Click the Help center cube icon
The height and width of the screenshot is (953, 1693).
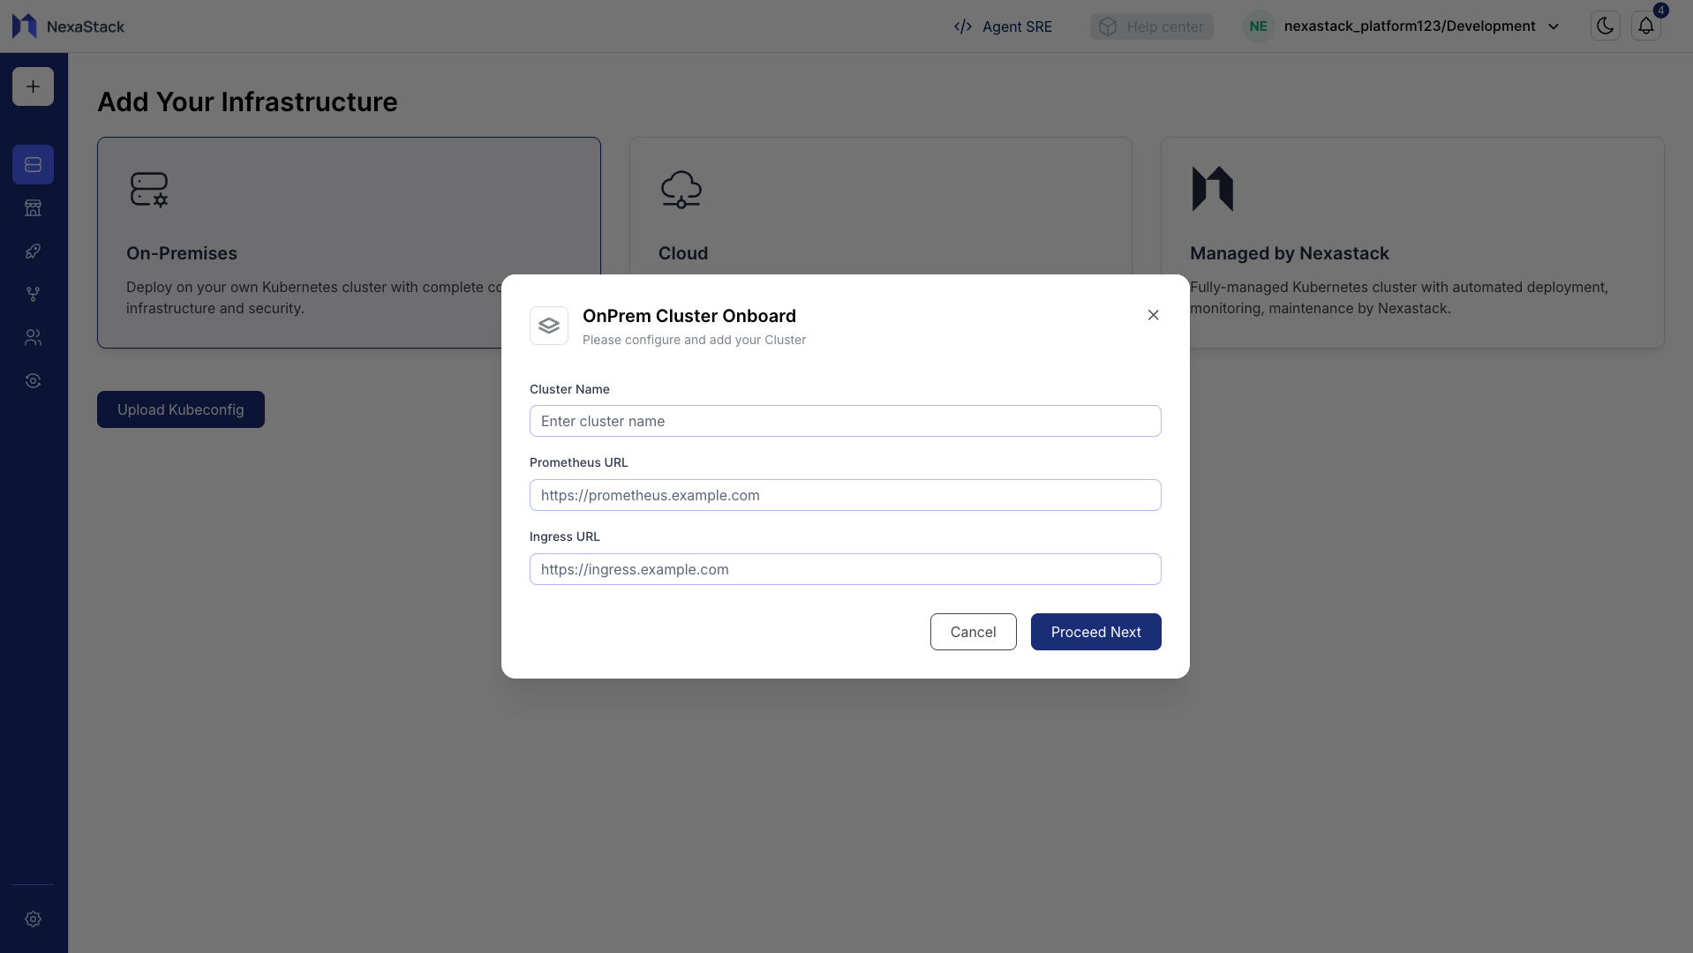(1110, 26)
